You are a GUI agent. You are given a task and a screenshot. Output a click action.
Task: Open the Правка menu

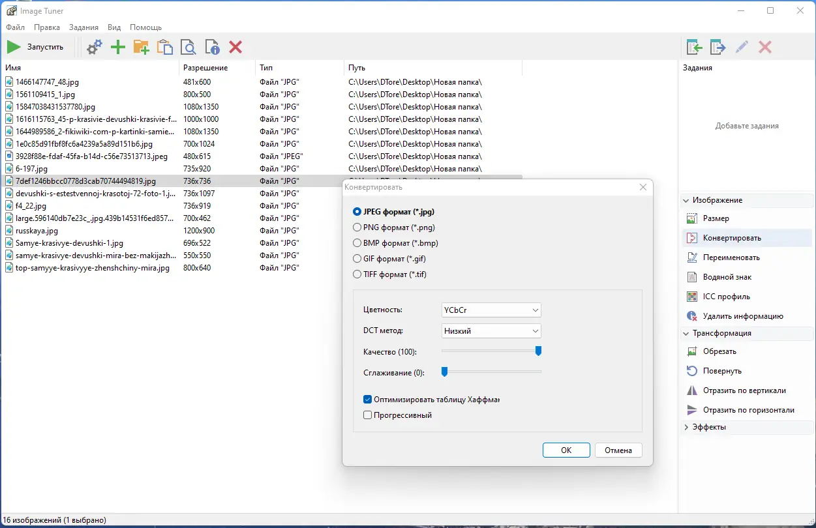47,27
